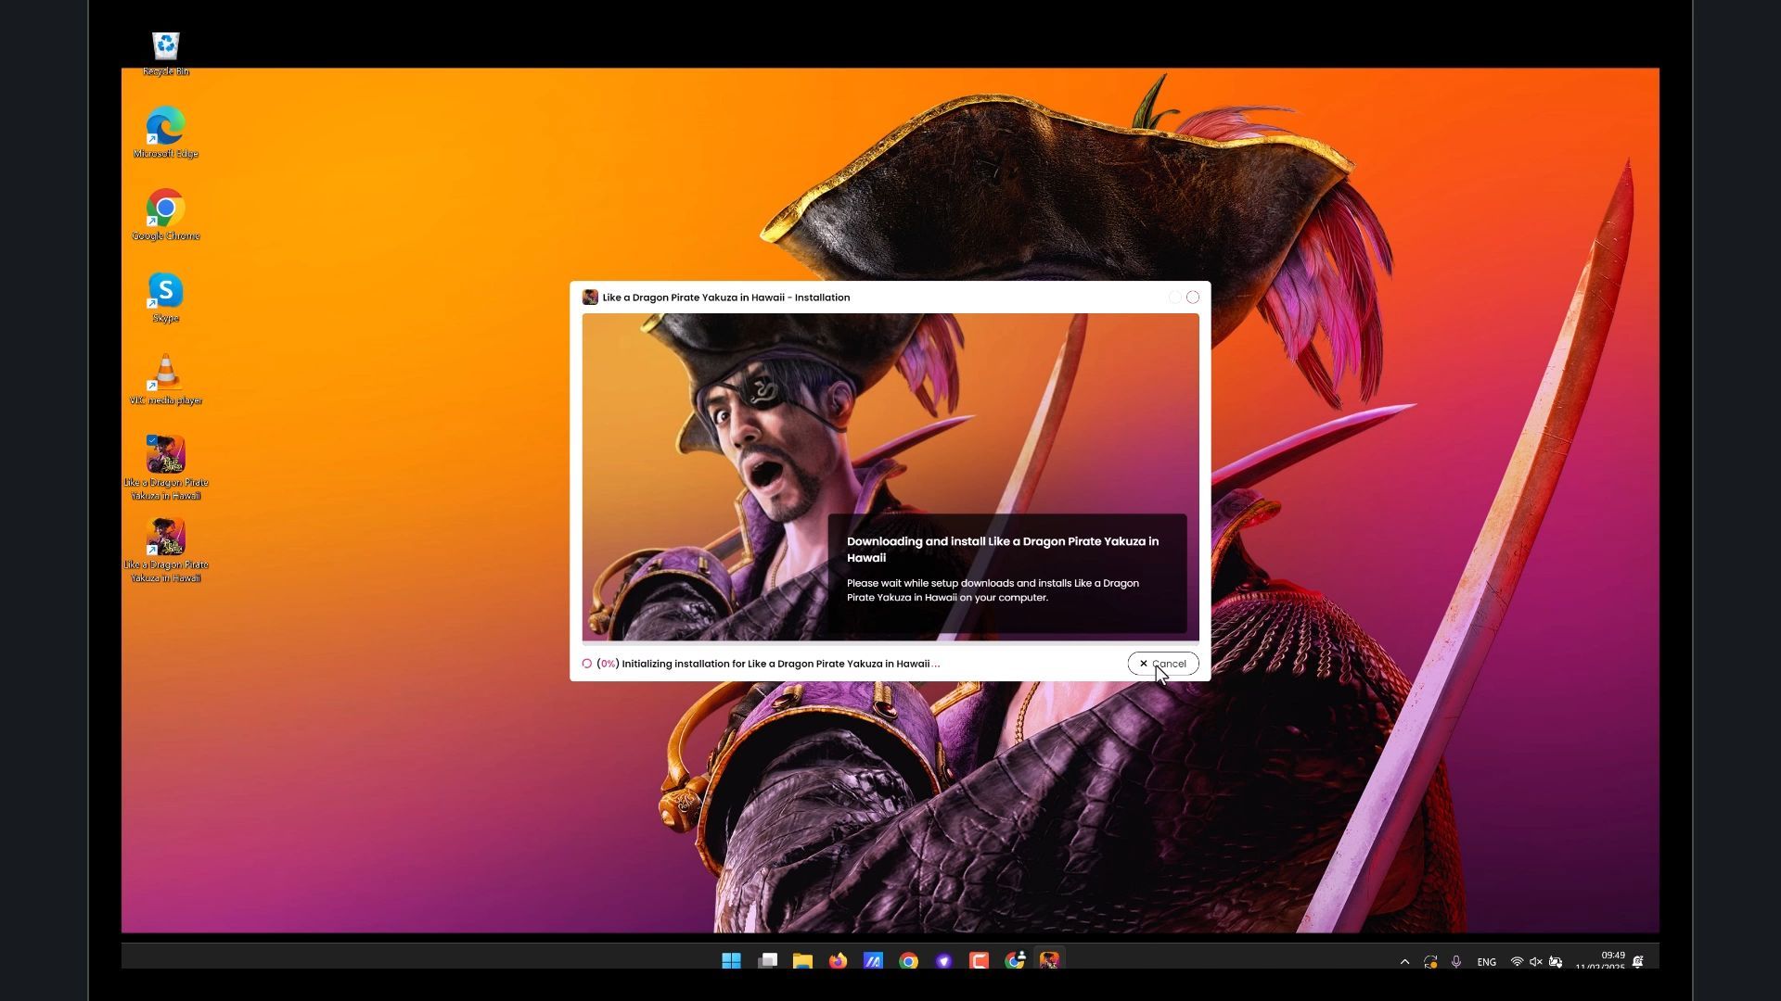Image resolution: width=1781 pixels, height=1001 pixels.
Task: Open the clock and calendar flyout
Action: 1600,961
